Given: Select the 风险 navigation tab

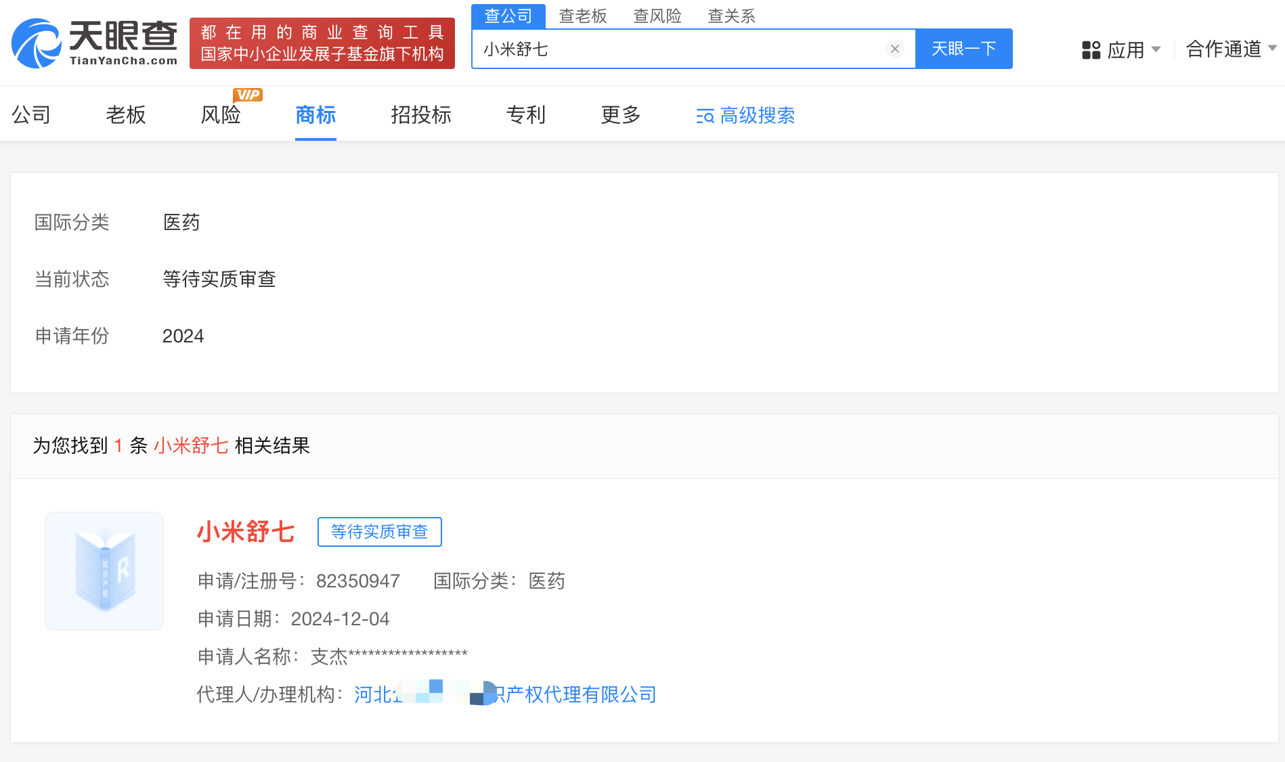Looking at the screenshot, I should [221, 114].
